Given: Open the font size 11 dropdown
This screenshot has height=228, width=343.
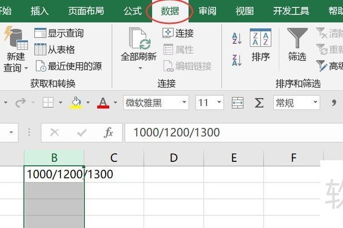Looking at the screenshot, I should [x=219, y=102].
